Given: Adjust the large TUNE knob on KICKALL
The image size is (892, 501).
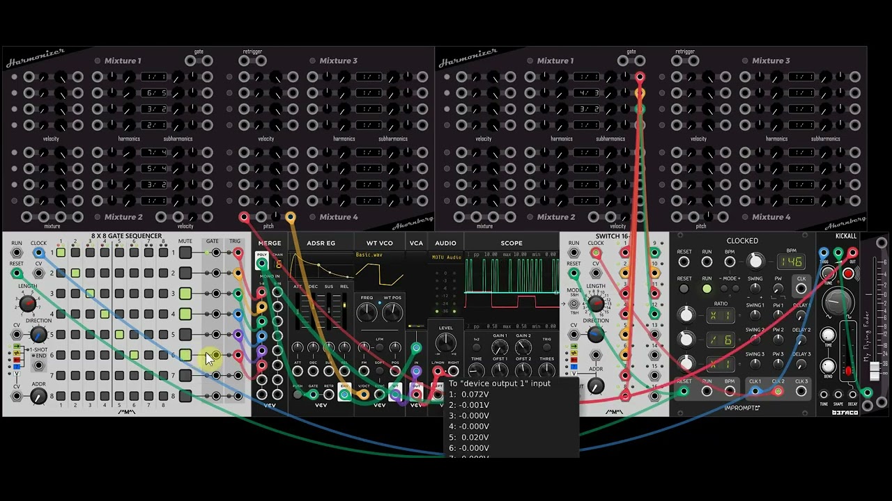Looking at the screenshot, I should tap(838, 301).
